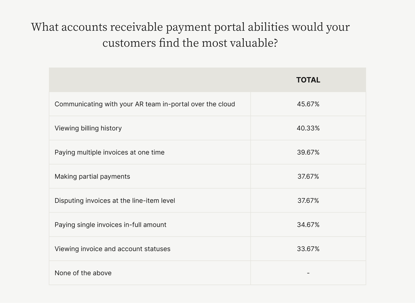The image size is (415, 303).
Task: Click the 'customers find the most valuable?' title line
Action: click(x=190, y=43)
